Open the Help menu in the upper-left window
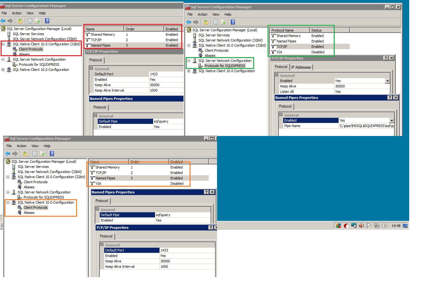Screen dimensions: 437x301 (42, 13)
